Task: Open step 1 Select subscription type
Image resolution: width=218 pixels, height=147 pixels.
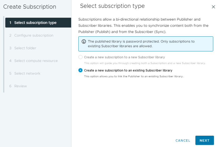Action: tap(38, 23)
